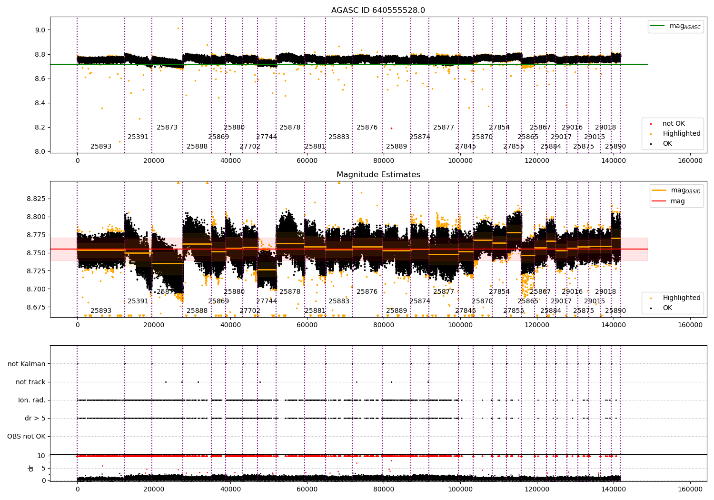Click OBSID label 27702 in top plot
The image size is (714, 500).
pyautogui.click(x=250, y=147)
